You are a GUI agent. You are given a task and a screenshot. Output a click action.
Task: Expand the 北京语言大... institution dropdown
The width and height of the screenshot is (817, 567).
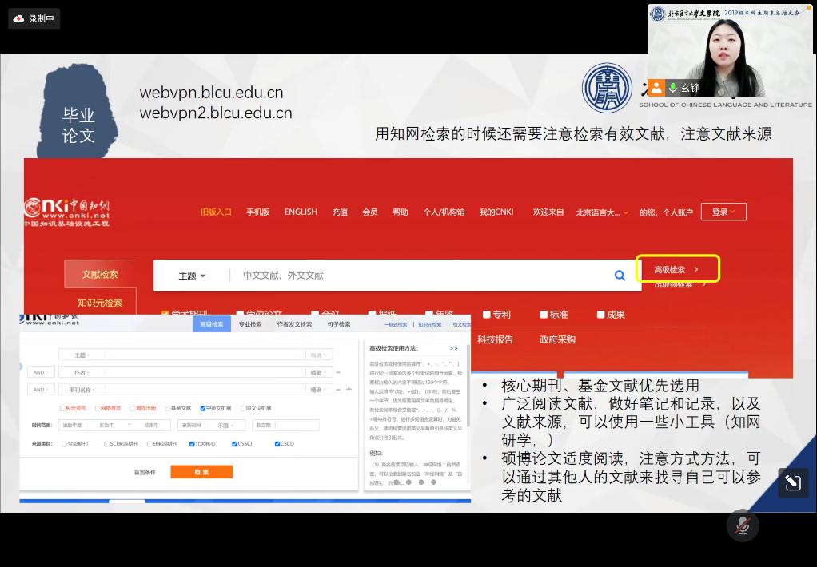pyautogui.click(x=602, y=212)
